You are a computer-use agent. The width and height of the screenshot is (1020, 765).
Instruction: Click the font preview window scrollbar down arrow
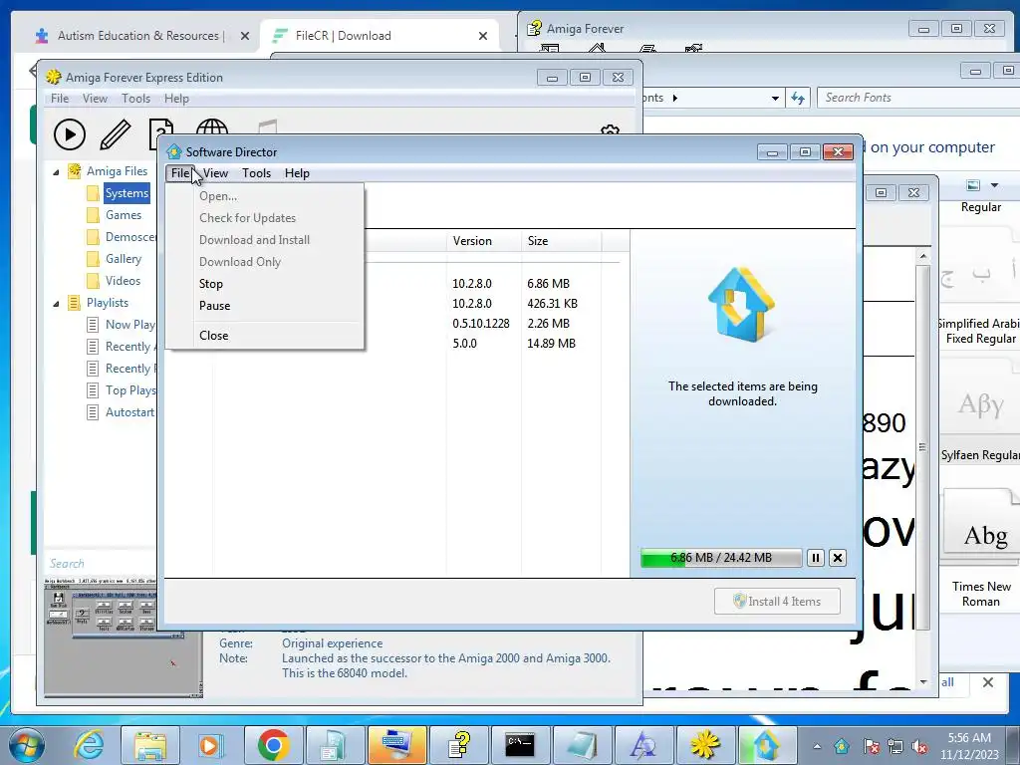tap(923, 681)
